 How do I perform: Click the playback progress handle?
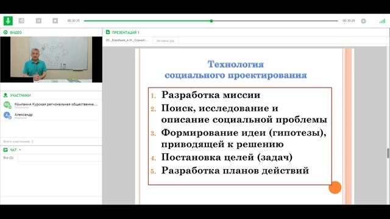tap(211, 21)
